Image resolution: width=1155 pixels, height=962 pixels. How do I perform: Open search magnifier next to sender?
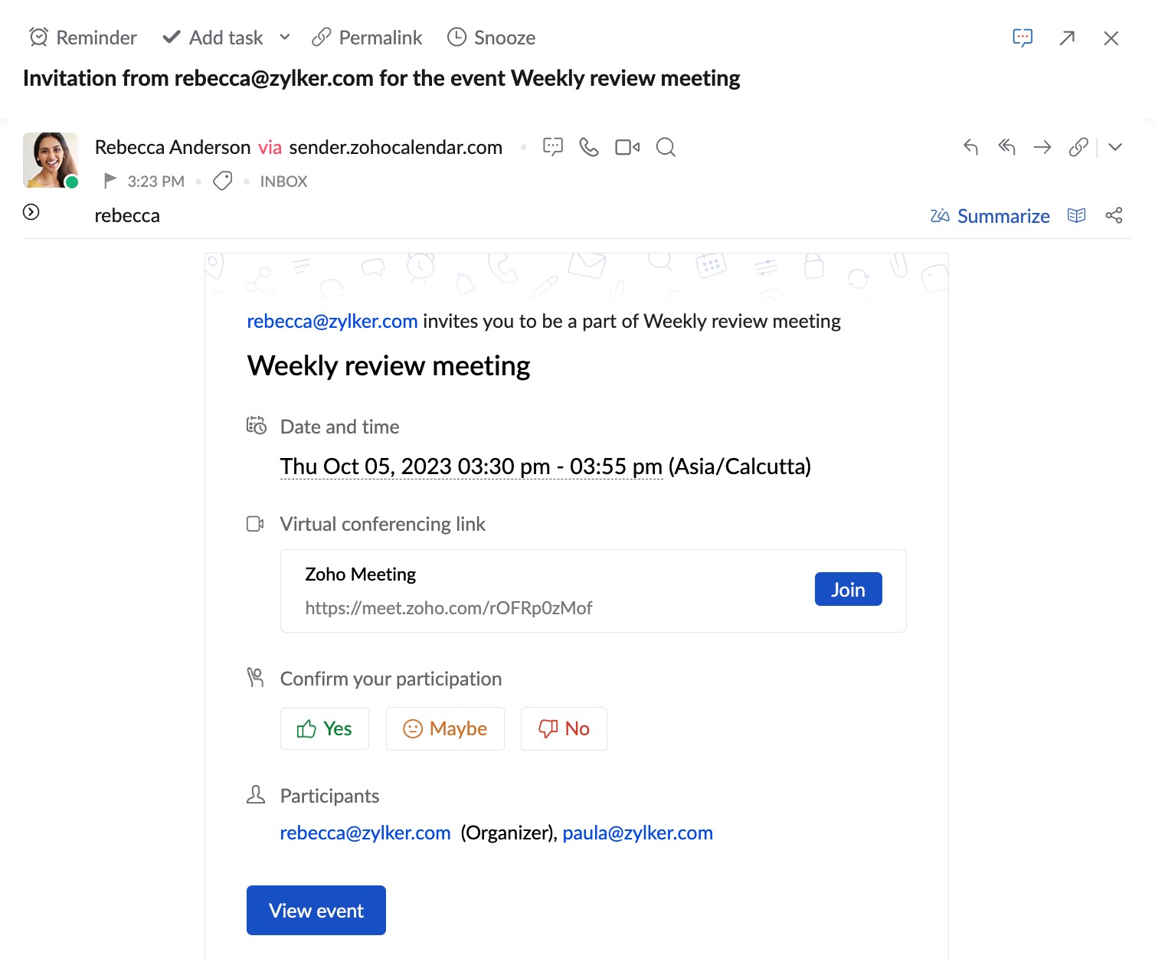(x=666, y=147)
